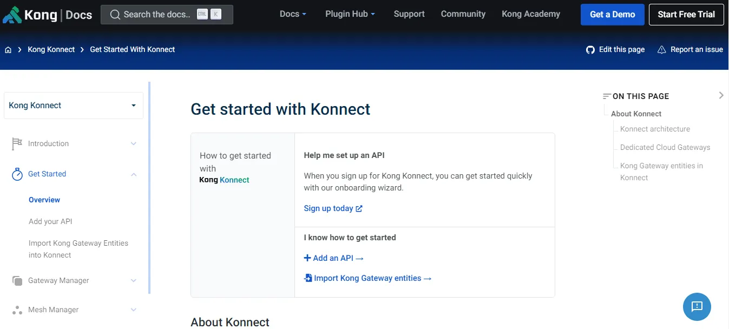Viewport: 729px width, 329px height.
Task: Click the Kong logo in the header
Action: [x=30, y=15]
